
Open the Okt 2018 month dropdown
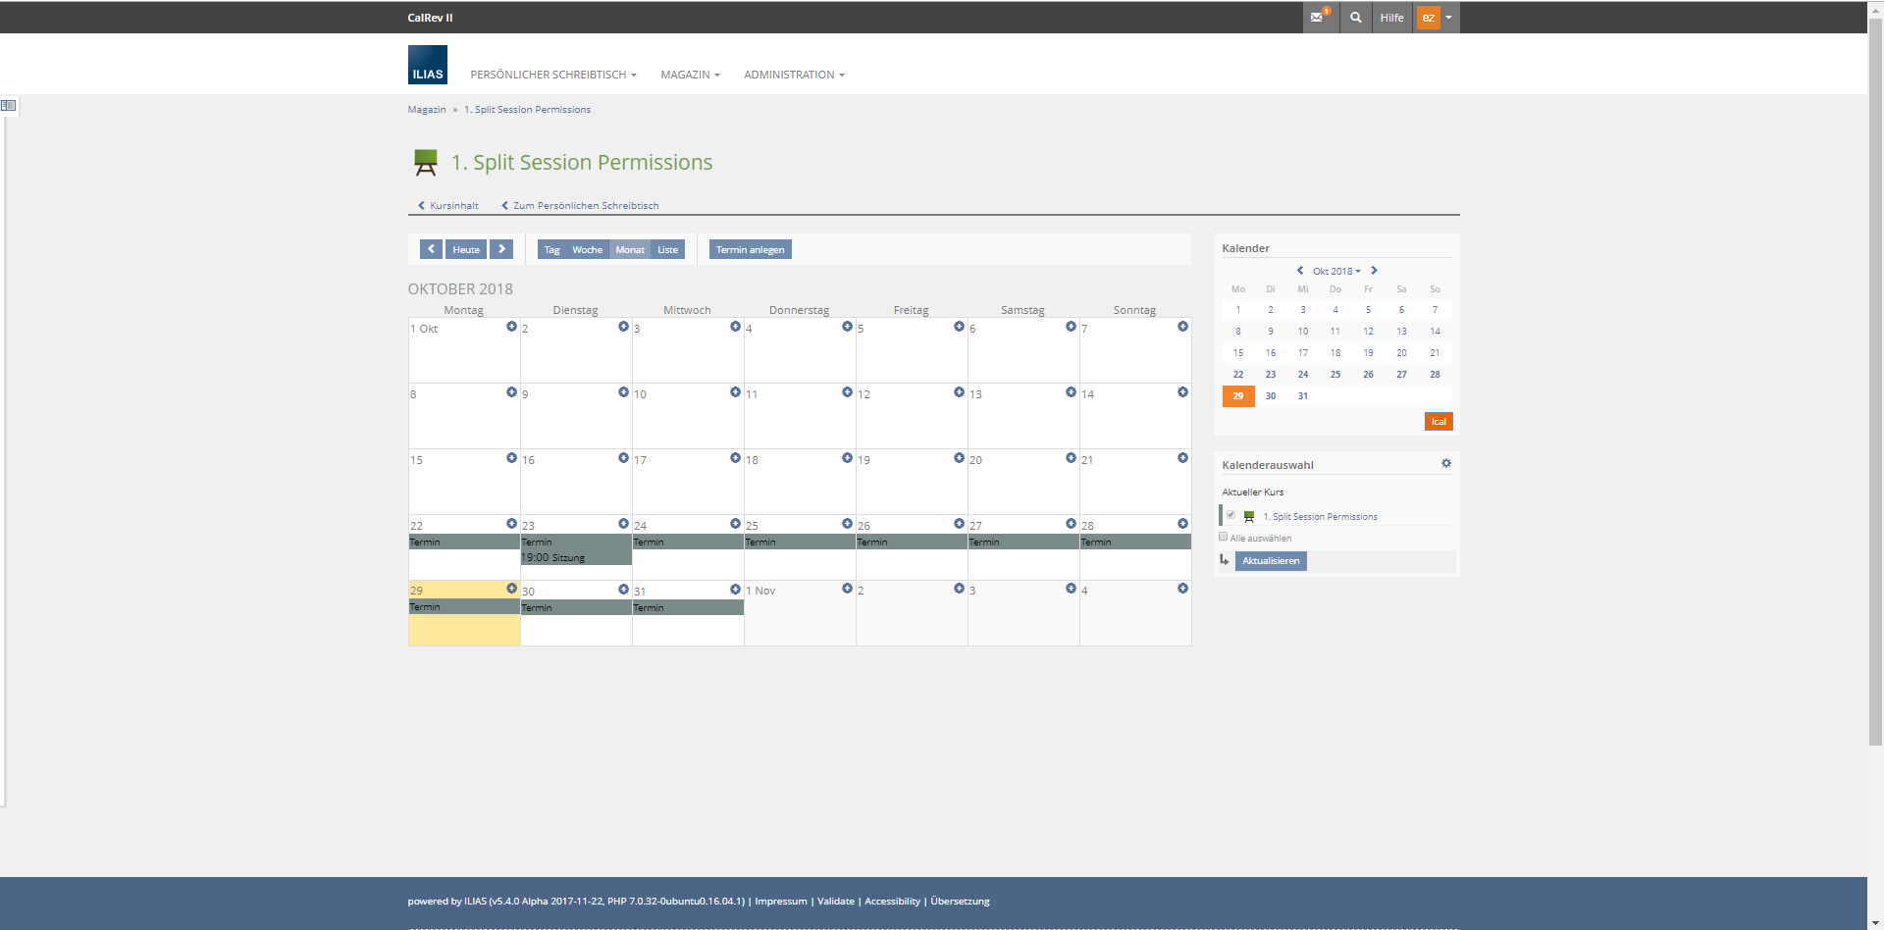pyautogui.click(x=1336, y=272)
